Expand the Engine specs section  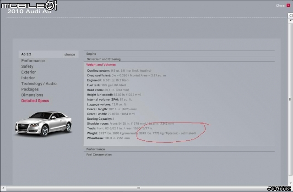click(x=179, y=53)
